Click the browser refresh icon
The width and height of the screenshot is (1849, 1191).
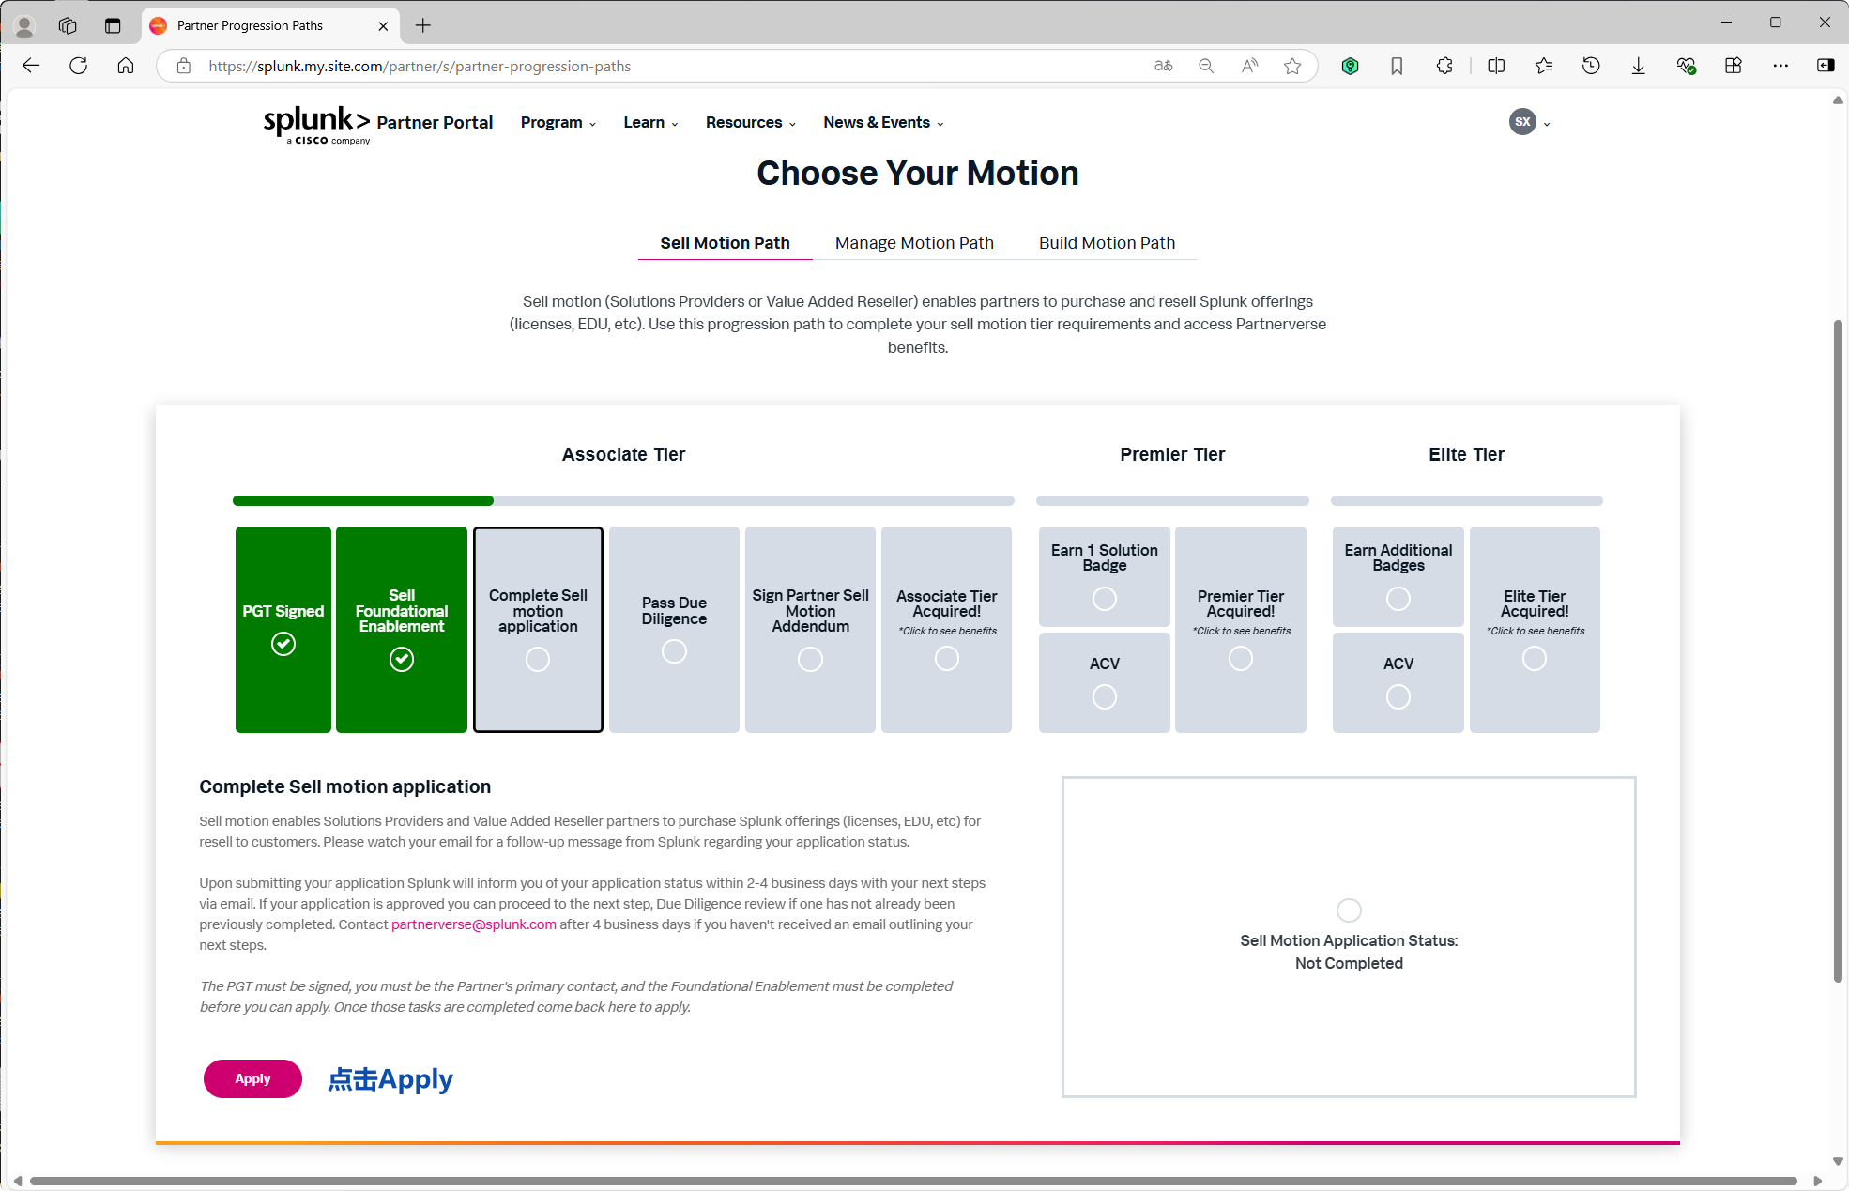[79, 66]
